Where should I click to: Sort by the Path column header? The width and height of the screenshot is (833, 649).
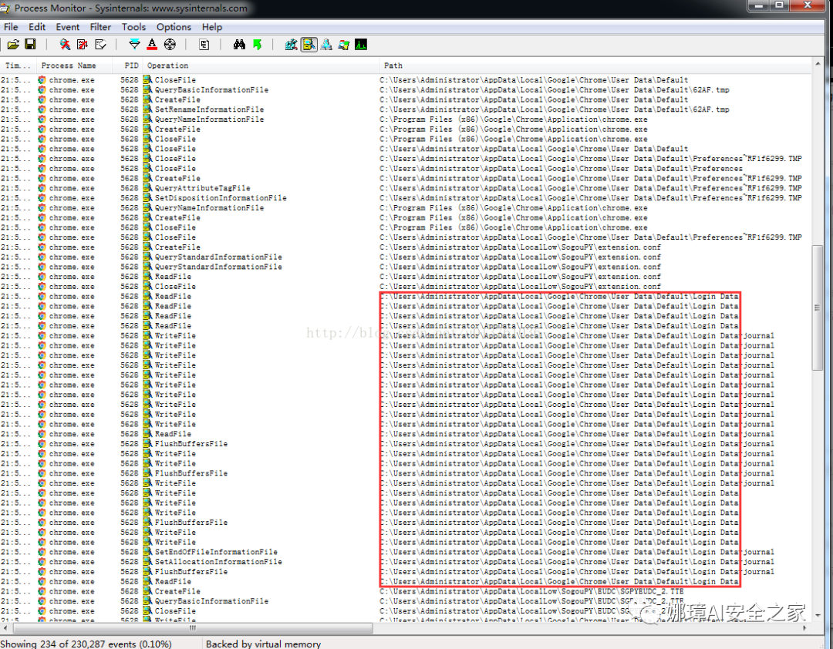595,66
